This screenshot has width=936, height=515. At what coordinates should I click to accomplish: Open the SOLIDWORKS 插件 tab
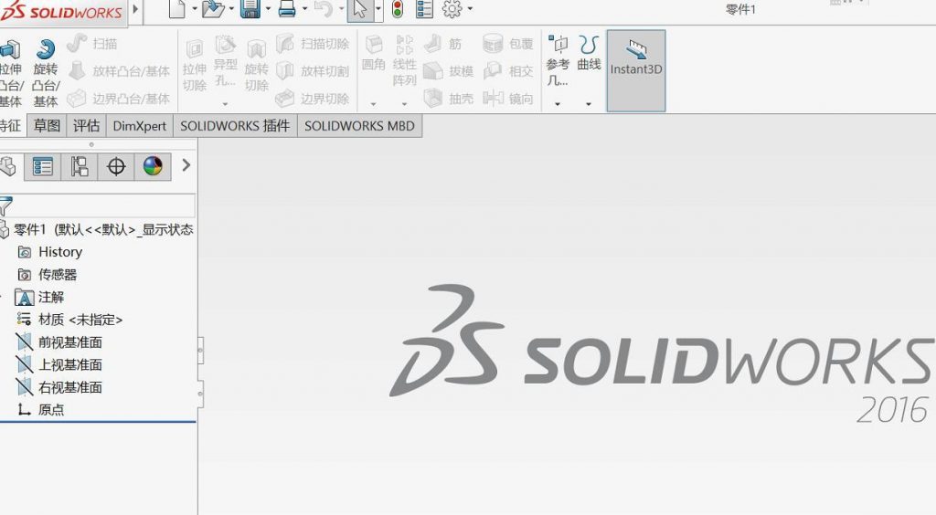pyautogui.click(x=235, y=126)
